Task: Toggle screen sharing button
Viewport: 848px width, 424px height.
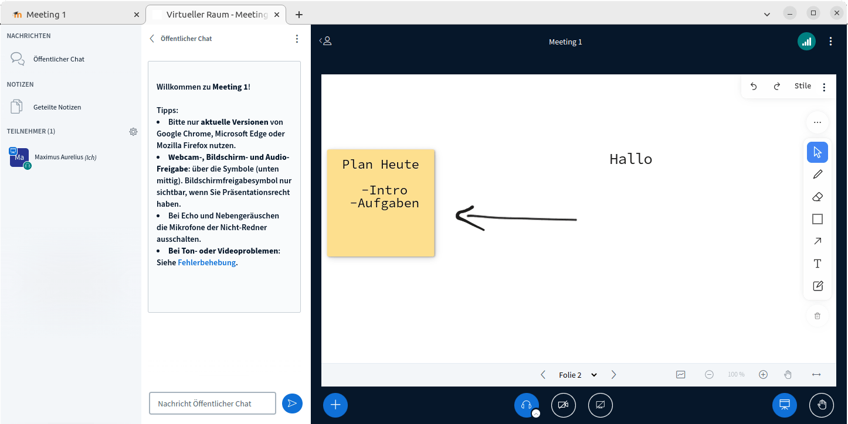Action: pos(600,405)
